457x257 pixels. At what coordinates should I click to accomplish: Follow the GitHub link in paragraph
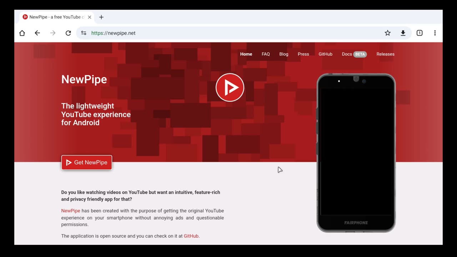pyautogui.click(x=191, y=236)
